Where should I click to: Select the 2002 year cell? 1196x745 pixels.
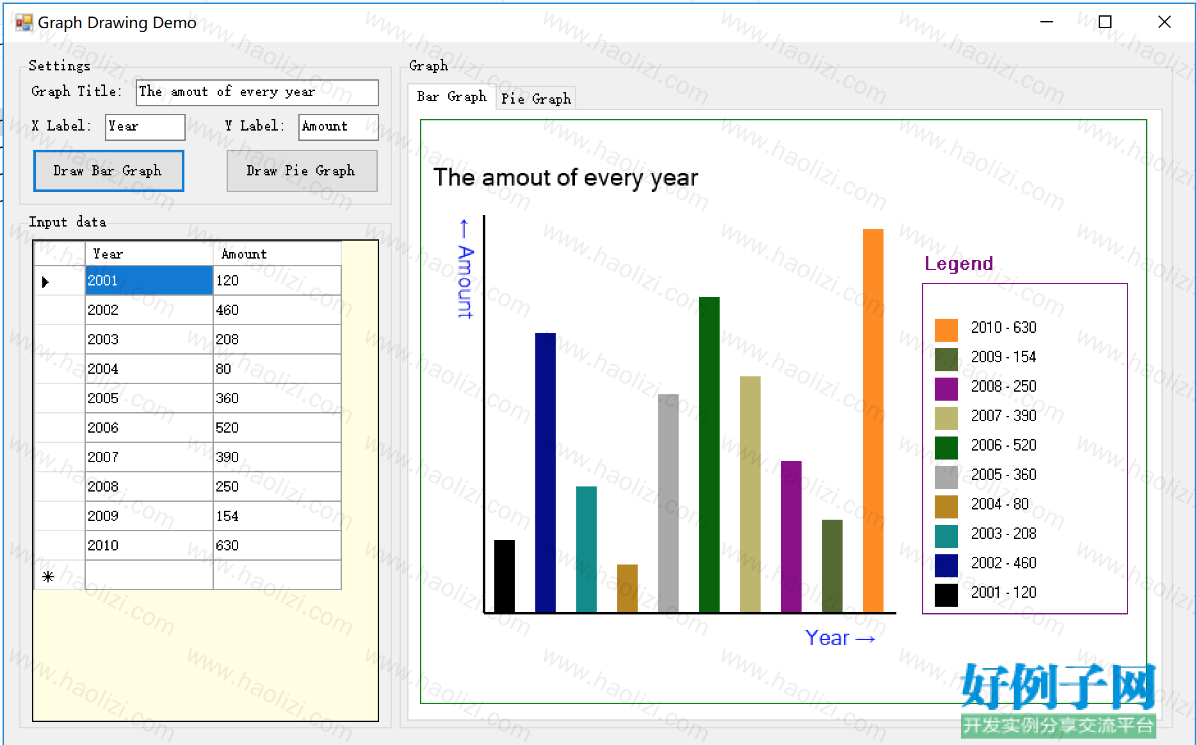click(149, 310)
